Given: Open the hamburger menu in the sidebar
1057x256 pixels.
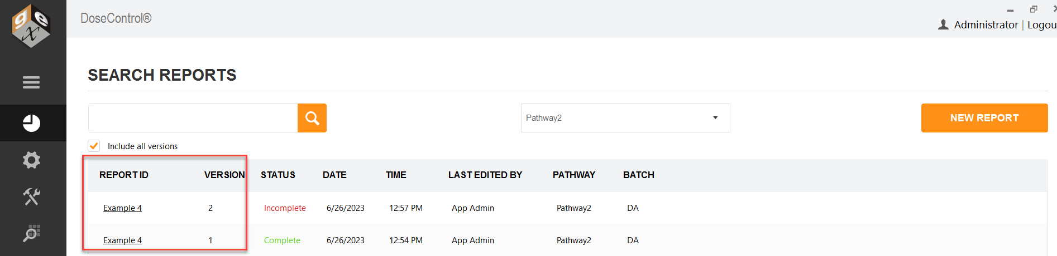Looking at the screenshot, I should click(31, 82).
